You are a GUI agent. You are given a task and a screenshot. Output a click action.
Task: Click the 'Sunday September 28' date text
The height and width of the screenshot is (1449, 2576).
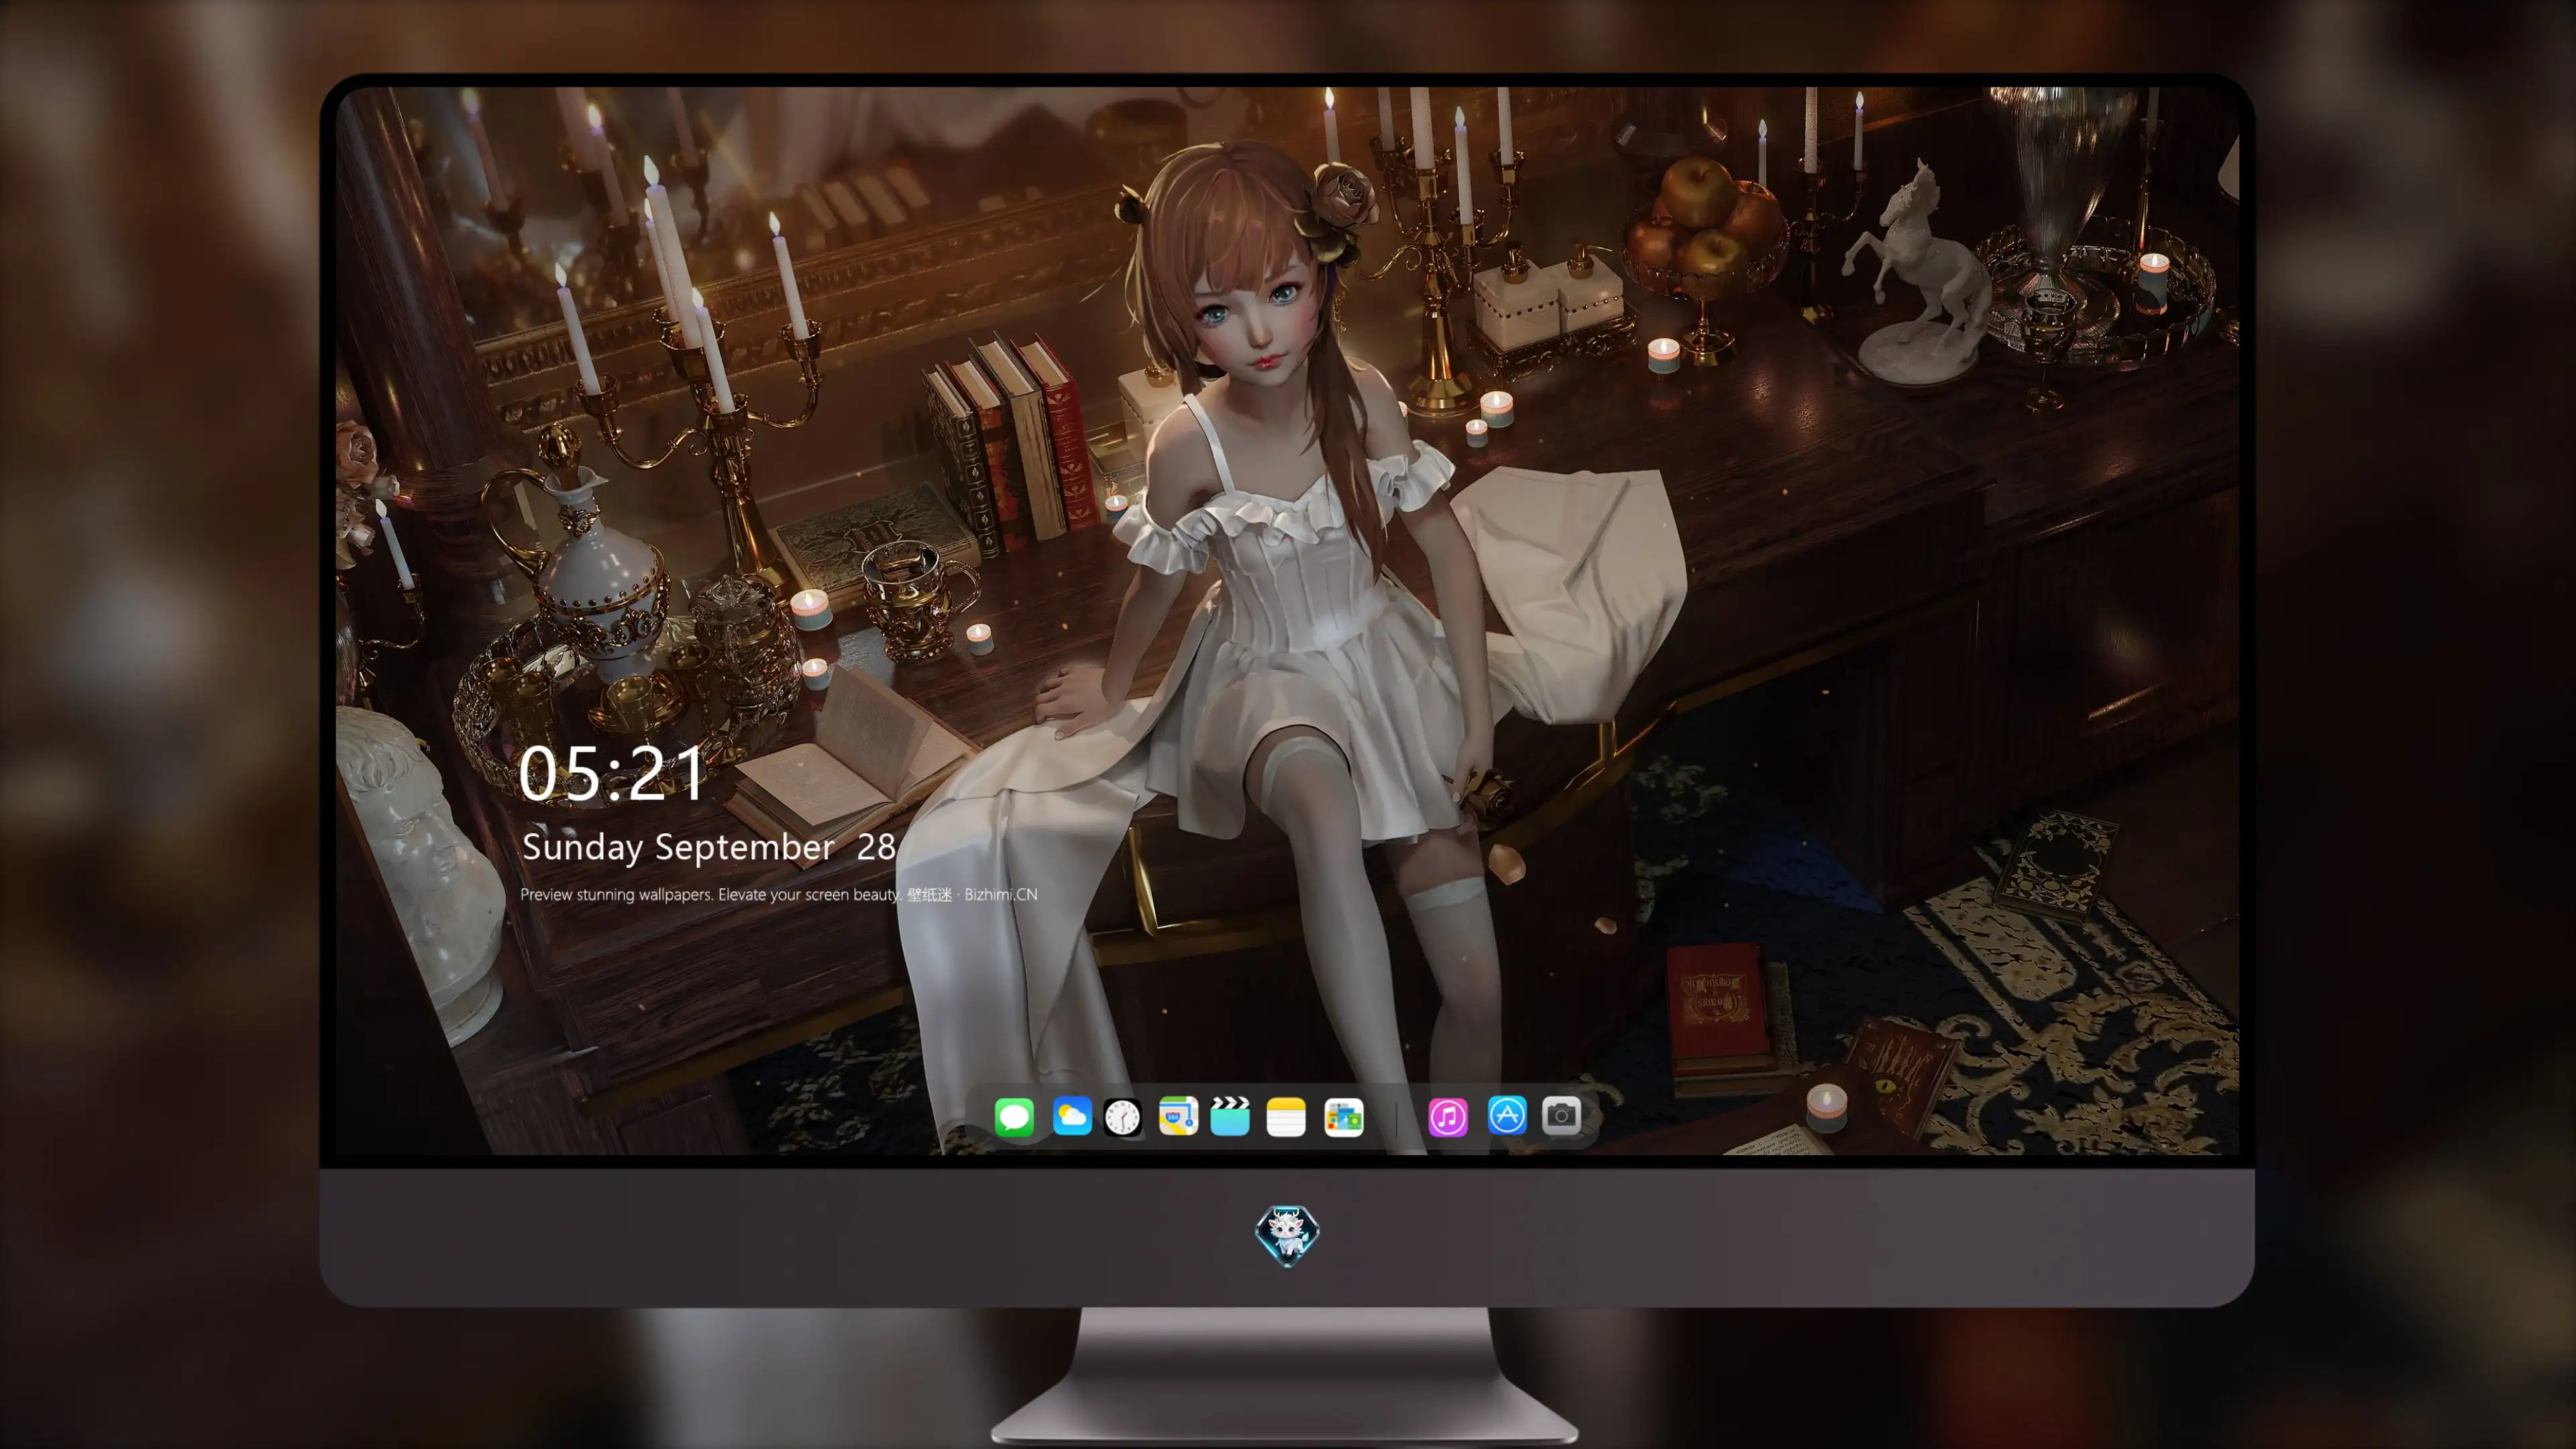click(x=709, y=847)
